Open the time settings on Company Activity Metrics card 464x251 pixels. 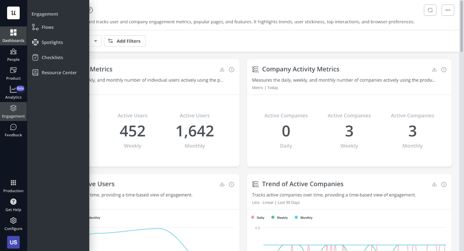tap(444, 69)
